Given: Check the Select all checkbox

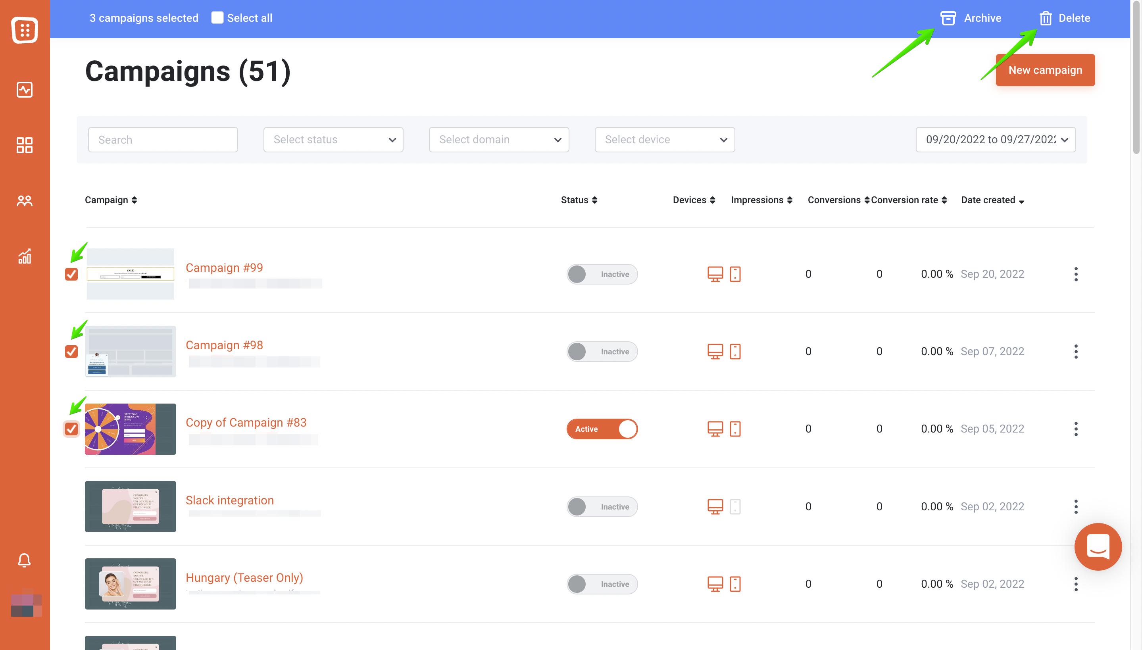Looking at the screenshot, I should tap(217, 18).
